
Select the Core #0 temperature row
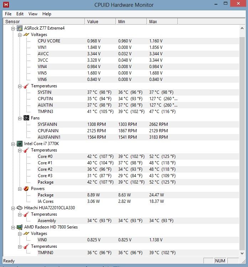[x=138, y=156]
